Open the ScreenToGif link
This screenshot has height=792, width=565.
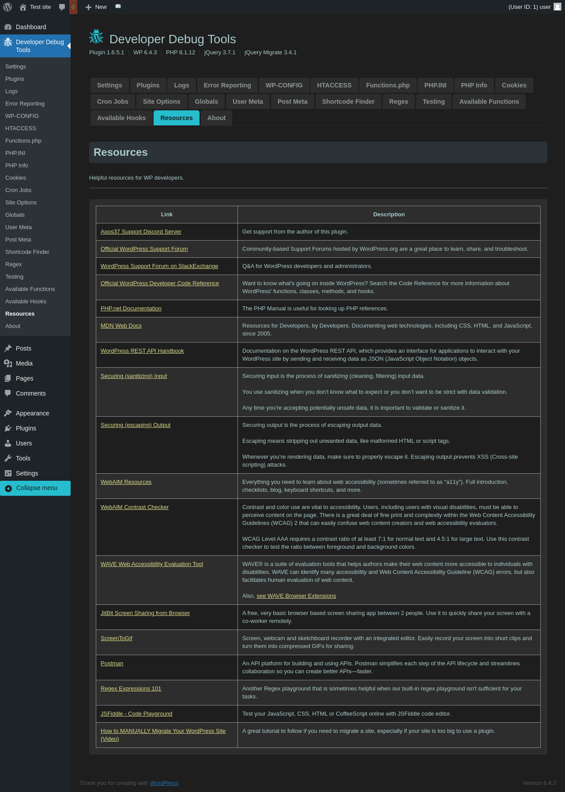(x=117, y=638)
